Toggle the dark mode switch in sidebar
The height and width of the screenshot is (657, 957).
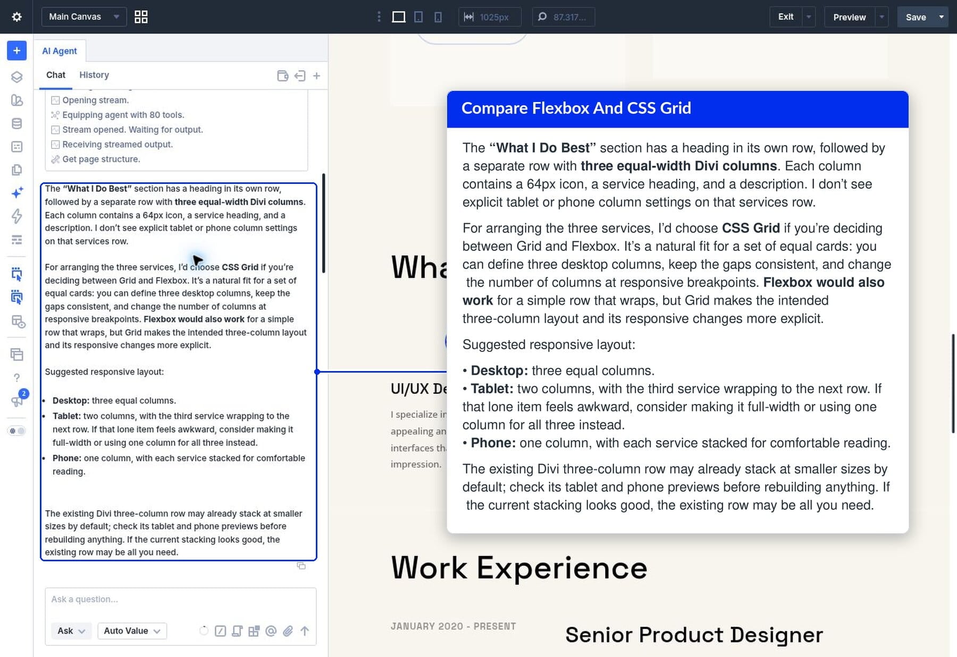point(16,431)
